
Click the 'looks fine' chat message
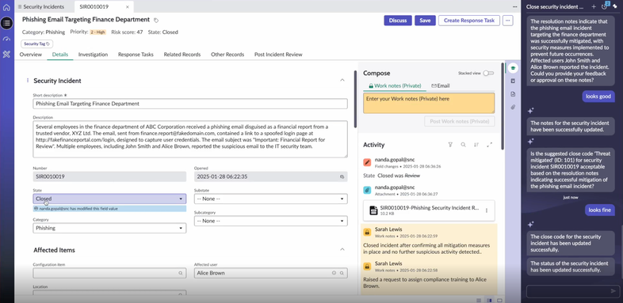pos(599,210)
